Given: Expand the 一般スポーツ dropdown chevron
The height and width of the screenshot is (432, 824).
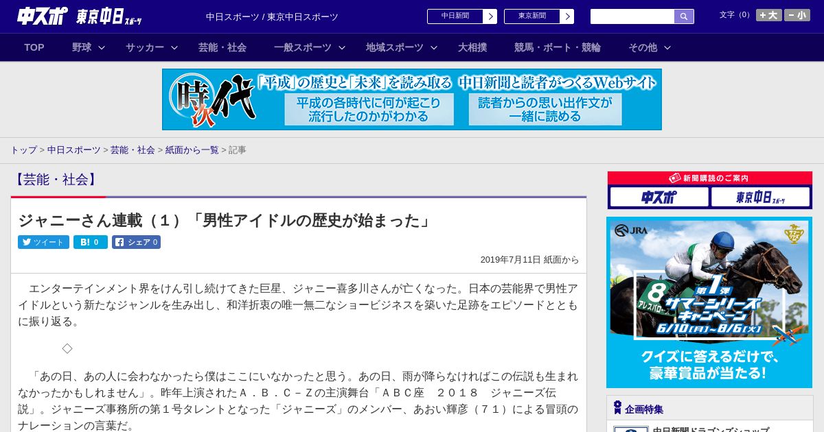Looking at the screenshot, I should (342, 48).
